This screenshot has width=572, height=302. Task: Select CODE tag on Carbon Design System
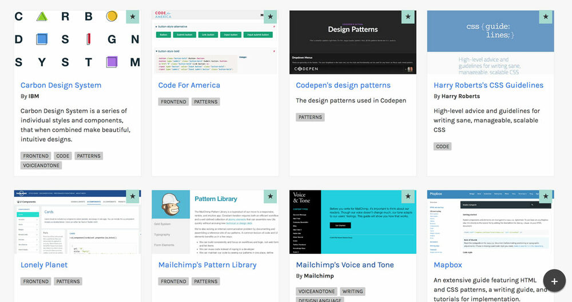pos(63,156)
